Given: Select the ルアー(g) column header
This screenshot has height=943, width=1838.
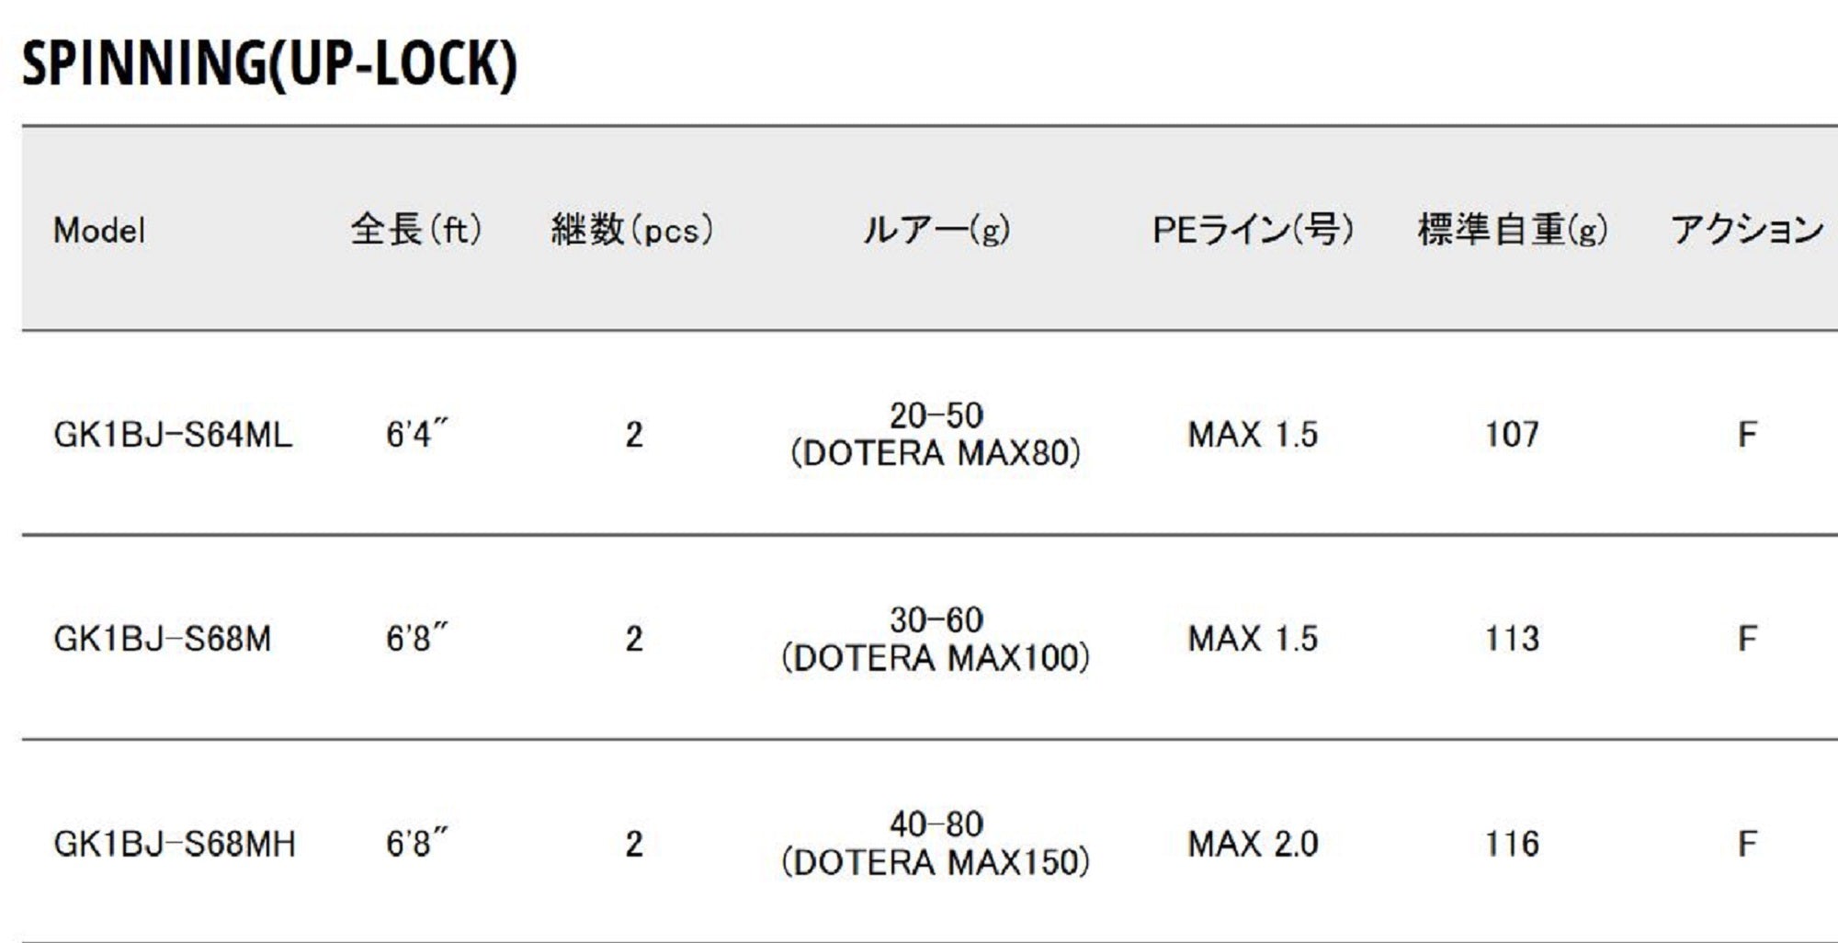Looking at the screenshot, I should pyautogui.click(x=936, y=229).
